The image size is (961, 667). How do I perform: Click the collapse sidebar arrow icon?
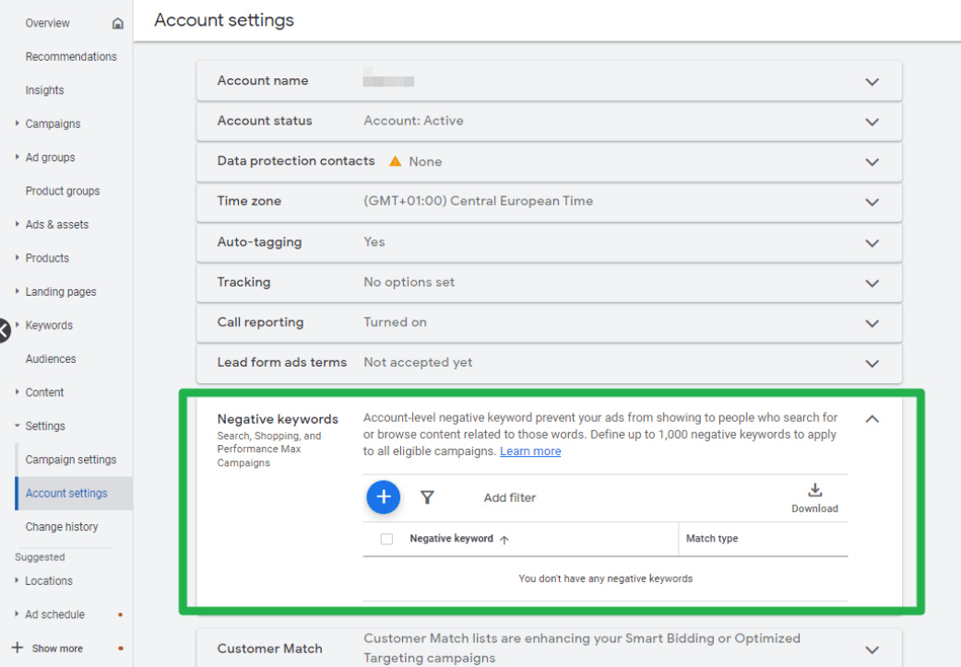[4, 329]
